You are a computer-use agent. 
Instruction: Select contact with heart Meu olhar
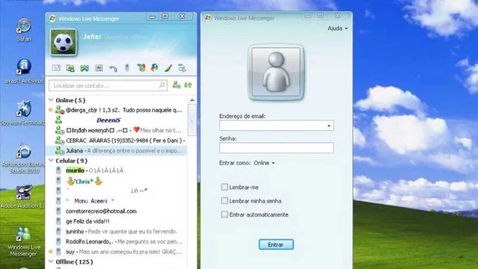coord(117,130)
